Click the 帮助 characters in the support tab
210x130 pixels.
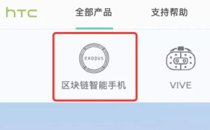click(x=179, y=12)
